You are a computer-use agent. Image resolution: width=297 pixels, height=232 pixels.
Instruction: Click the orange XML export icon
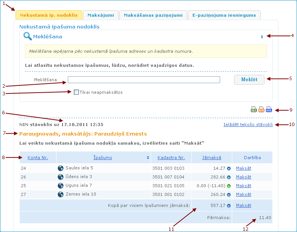point(261,110)
